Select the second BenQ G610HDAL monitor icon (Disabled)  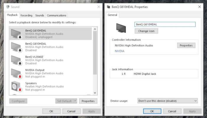(16, 47)
